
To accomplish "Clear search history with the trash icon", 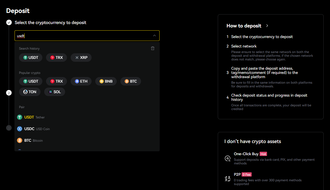I will pos(153,48).
